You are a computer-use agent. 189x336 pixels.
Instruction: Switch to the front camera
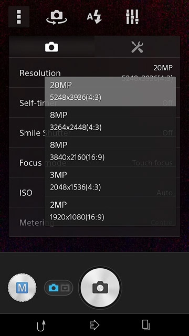click(x=57, y=17)
